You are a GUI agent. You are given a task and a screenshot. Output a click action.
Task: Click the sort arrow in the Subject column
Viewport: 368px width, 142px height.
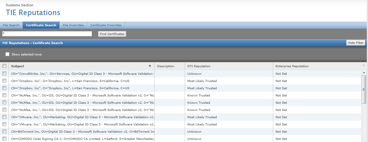click(x=150, y=66)
